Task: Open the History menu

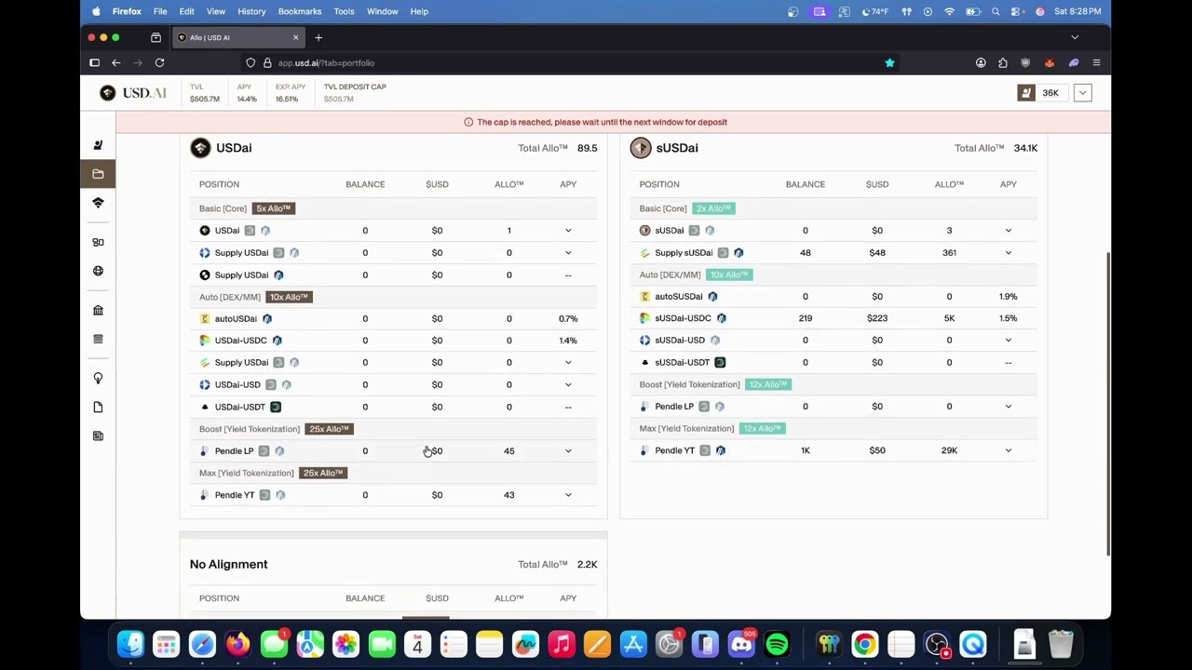Action: pos(251,11)
